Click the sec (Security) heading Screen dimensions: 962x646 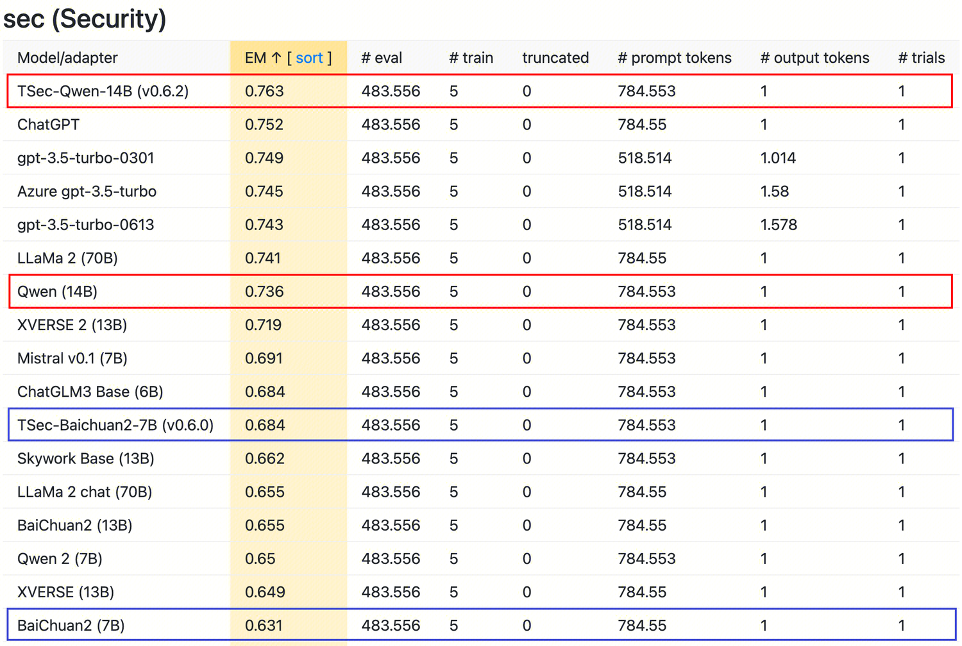pos(85,19)
